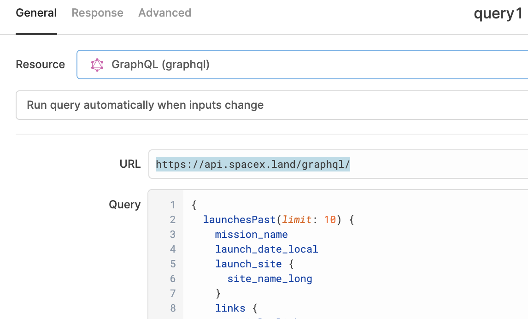Click the limit argument in the query
This screenshot has height=319, width=528.
297,219
